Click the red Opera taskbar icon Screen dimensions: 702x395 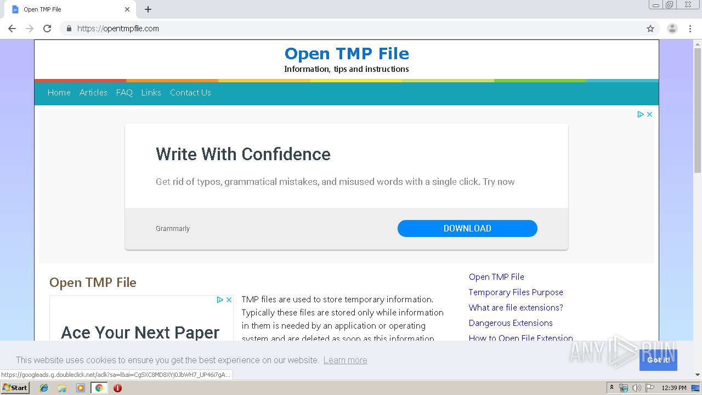[117, 388]
